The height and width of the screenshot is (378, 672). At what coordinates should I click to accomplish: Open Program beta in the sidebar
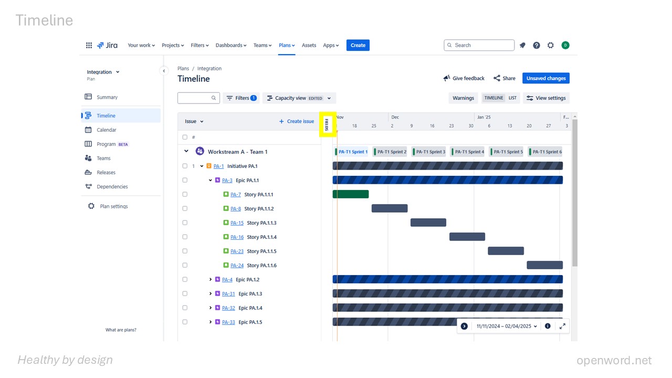tap(107, 144)
